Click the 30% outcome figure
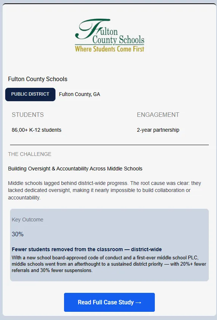This screenshot has width=217, height=320. pos(17,234)
